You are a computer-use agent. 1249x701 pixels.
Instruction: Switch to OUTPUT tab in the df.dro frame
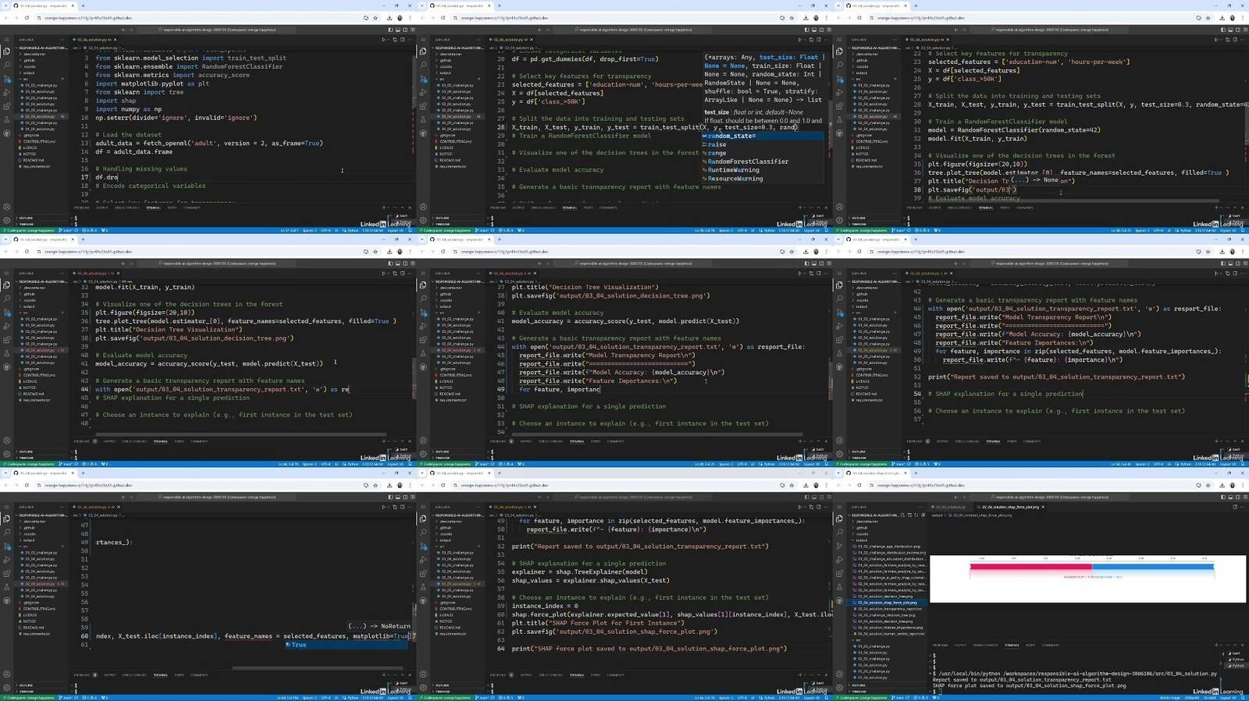pos(101,207)
